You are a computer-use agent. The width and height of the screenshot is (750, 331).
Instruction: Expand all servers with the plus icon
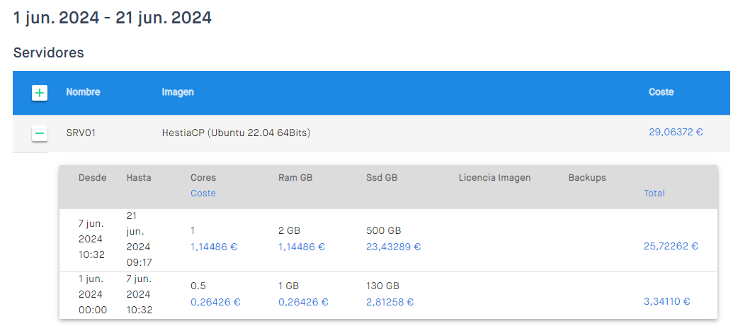[x=40, y=93]
